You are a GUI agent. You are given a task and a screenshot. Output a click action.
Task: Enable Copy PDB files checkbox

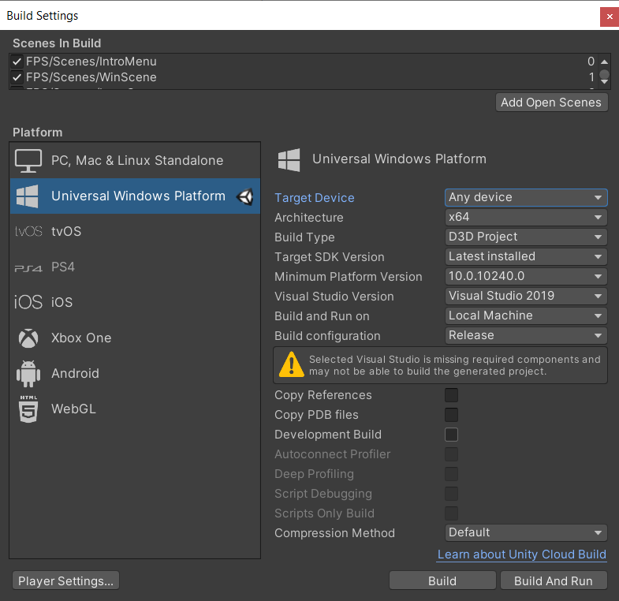[451, 415]
